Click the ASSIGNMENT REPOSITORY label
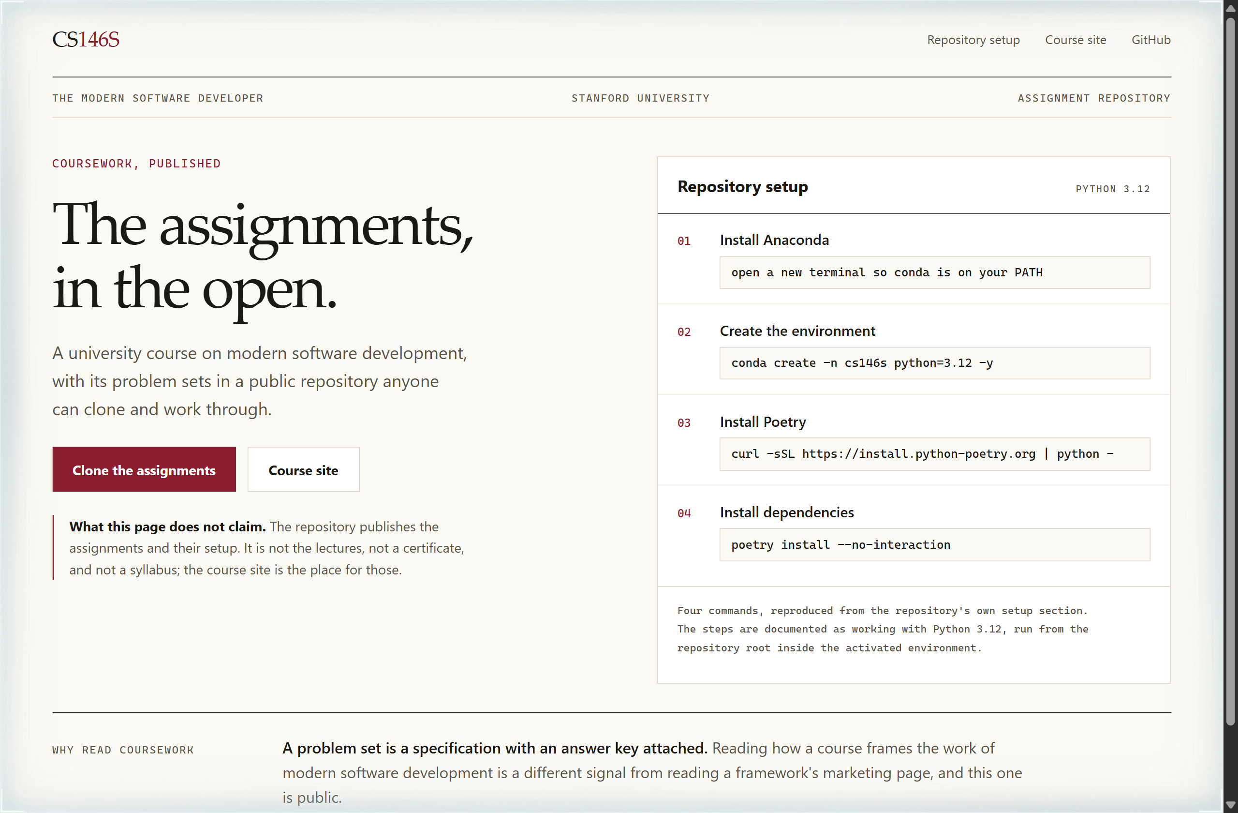This screenshot has width=1238, height=813. 1094,98
